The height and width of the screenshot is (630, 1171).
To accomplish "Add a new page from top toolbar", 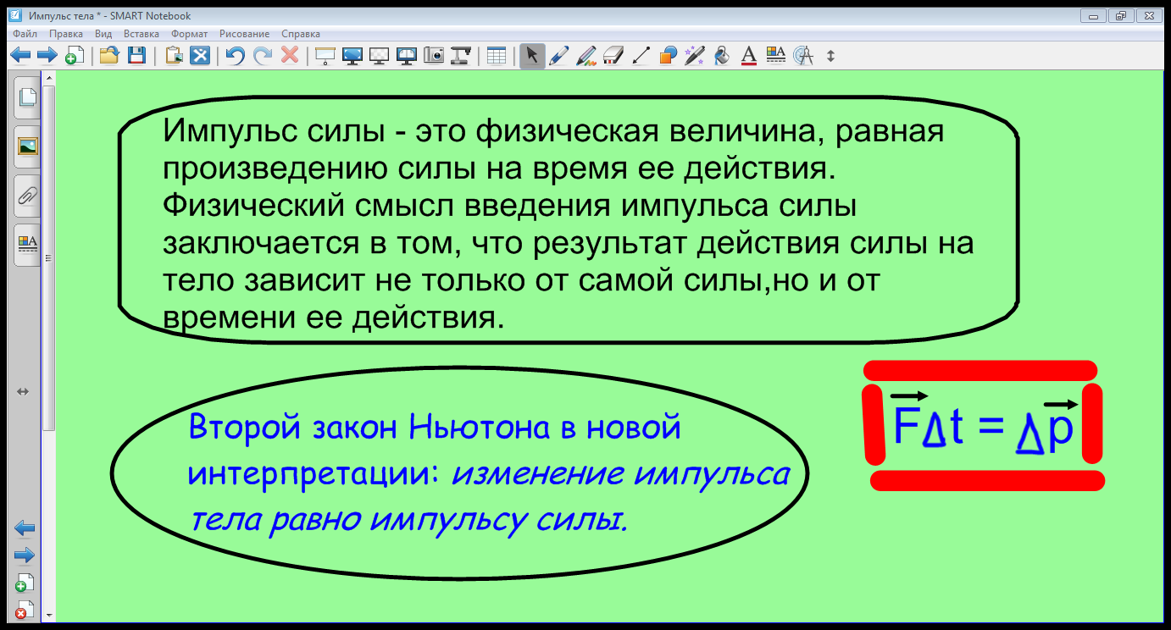I will pos(75,56).
